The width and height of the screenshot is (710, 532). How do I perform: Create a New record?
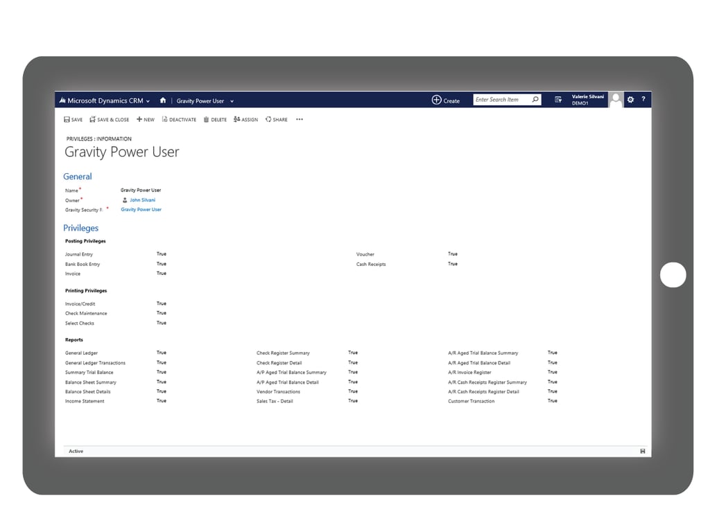pos(146,119)
